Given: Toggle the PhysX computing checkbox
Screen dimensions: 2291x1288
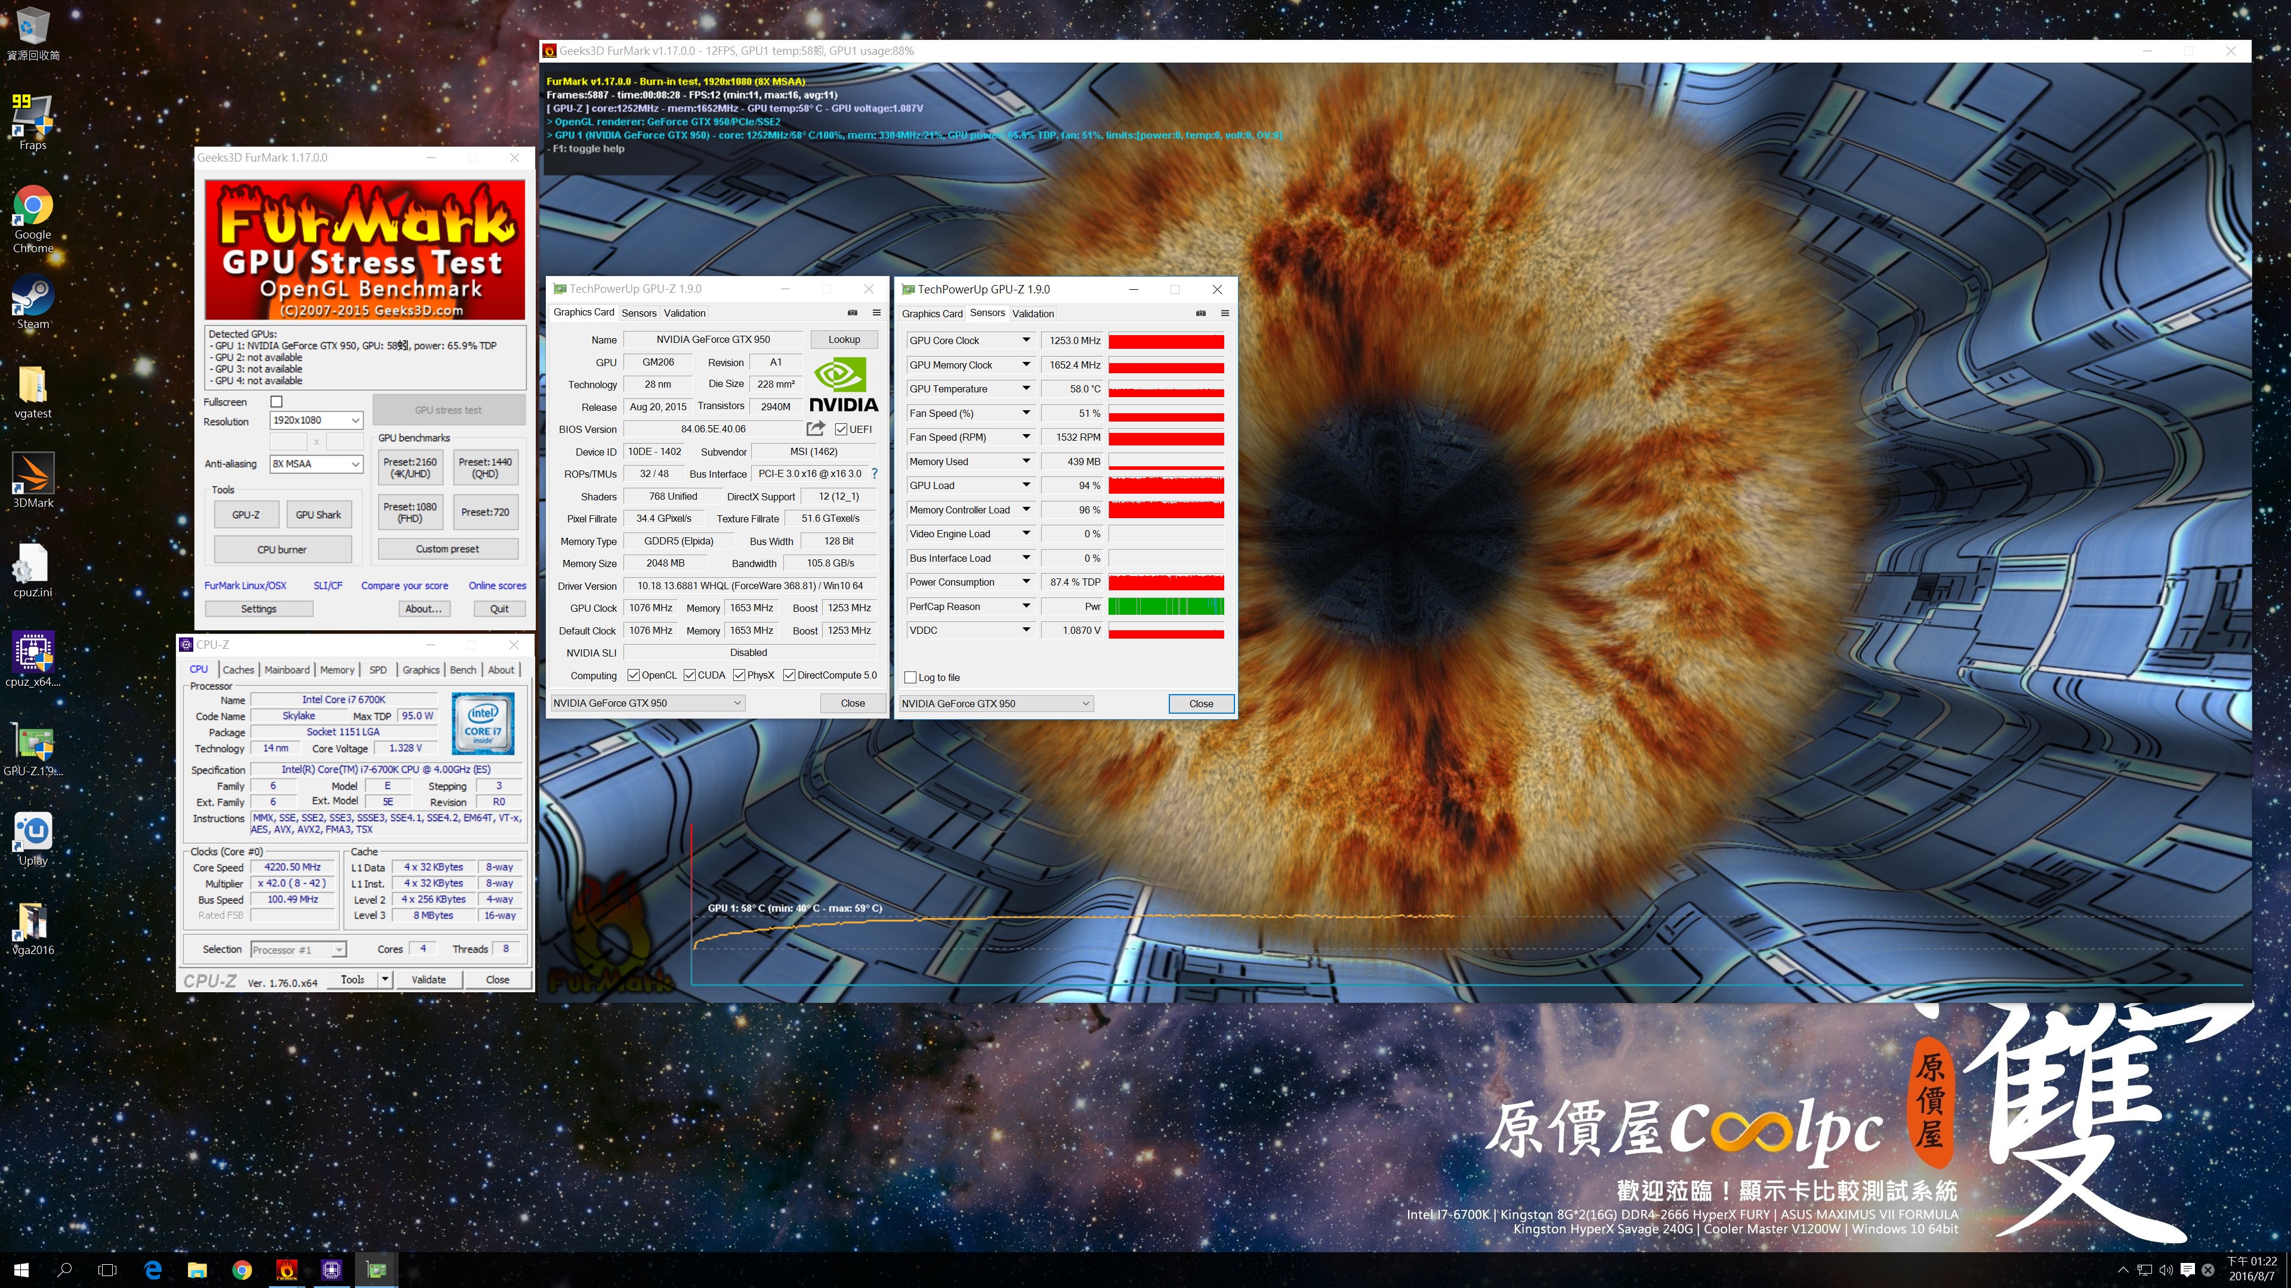Looking at the screenshot, I should [x=739, y=676].
